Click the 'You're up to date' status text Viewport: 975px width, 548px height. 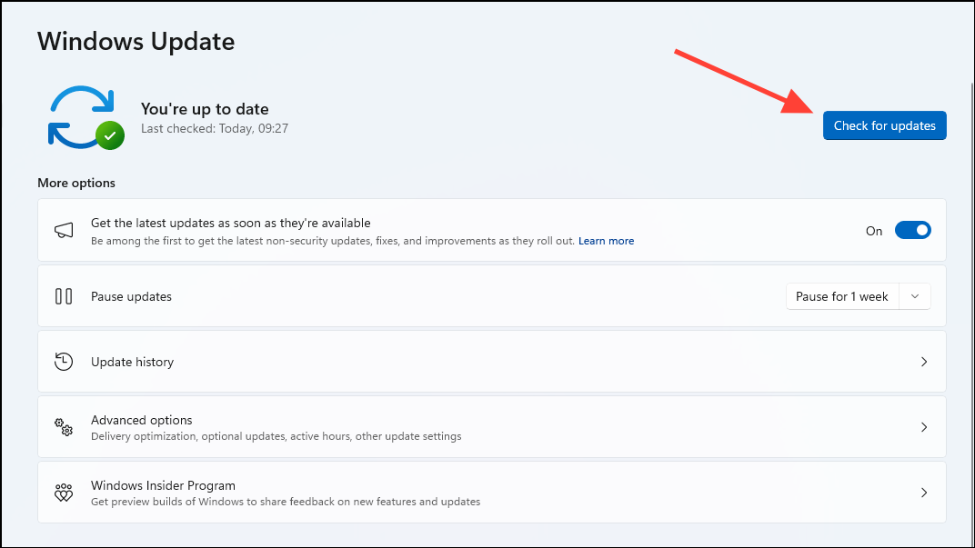(205, 109)
